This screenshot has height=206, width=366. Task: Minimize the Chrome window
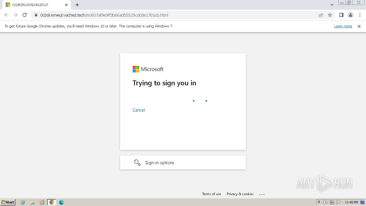pos(342,2)
